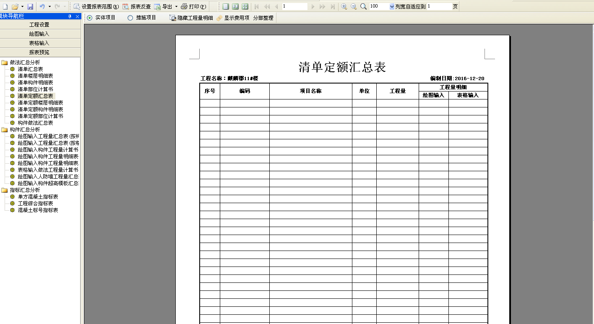Select 清单定额部位计算书 report
This screenshot has height=324, width=594.
coord(40,116)
